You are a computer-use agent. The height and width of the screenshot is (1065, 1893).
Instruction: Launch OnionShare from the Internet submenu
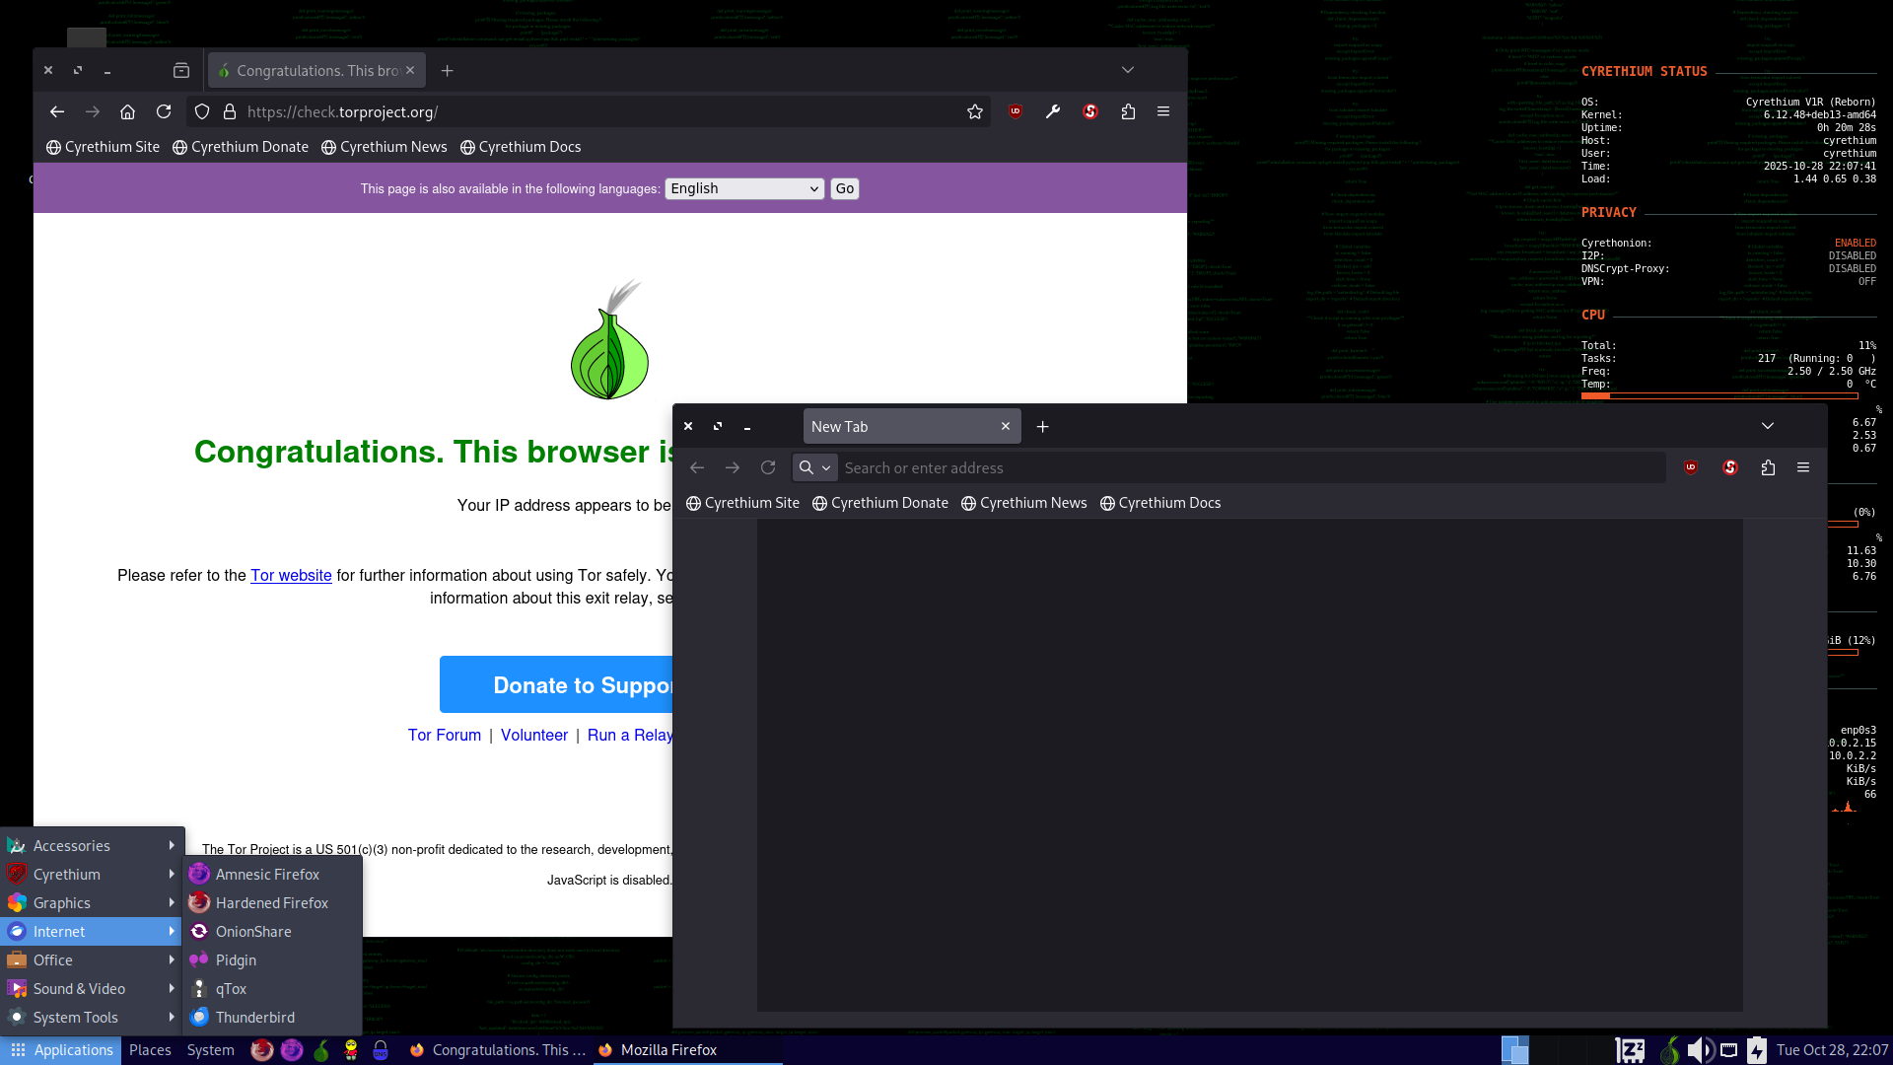(252, 931)
